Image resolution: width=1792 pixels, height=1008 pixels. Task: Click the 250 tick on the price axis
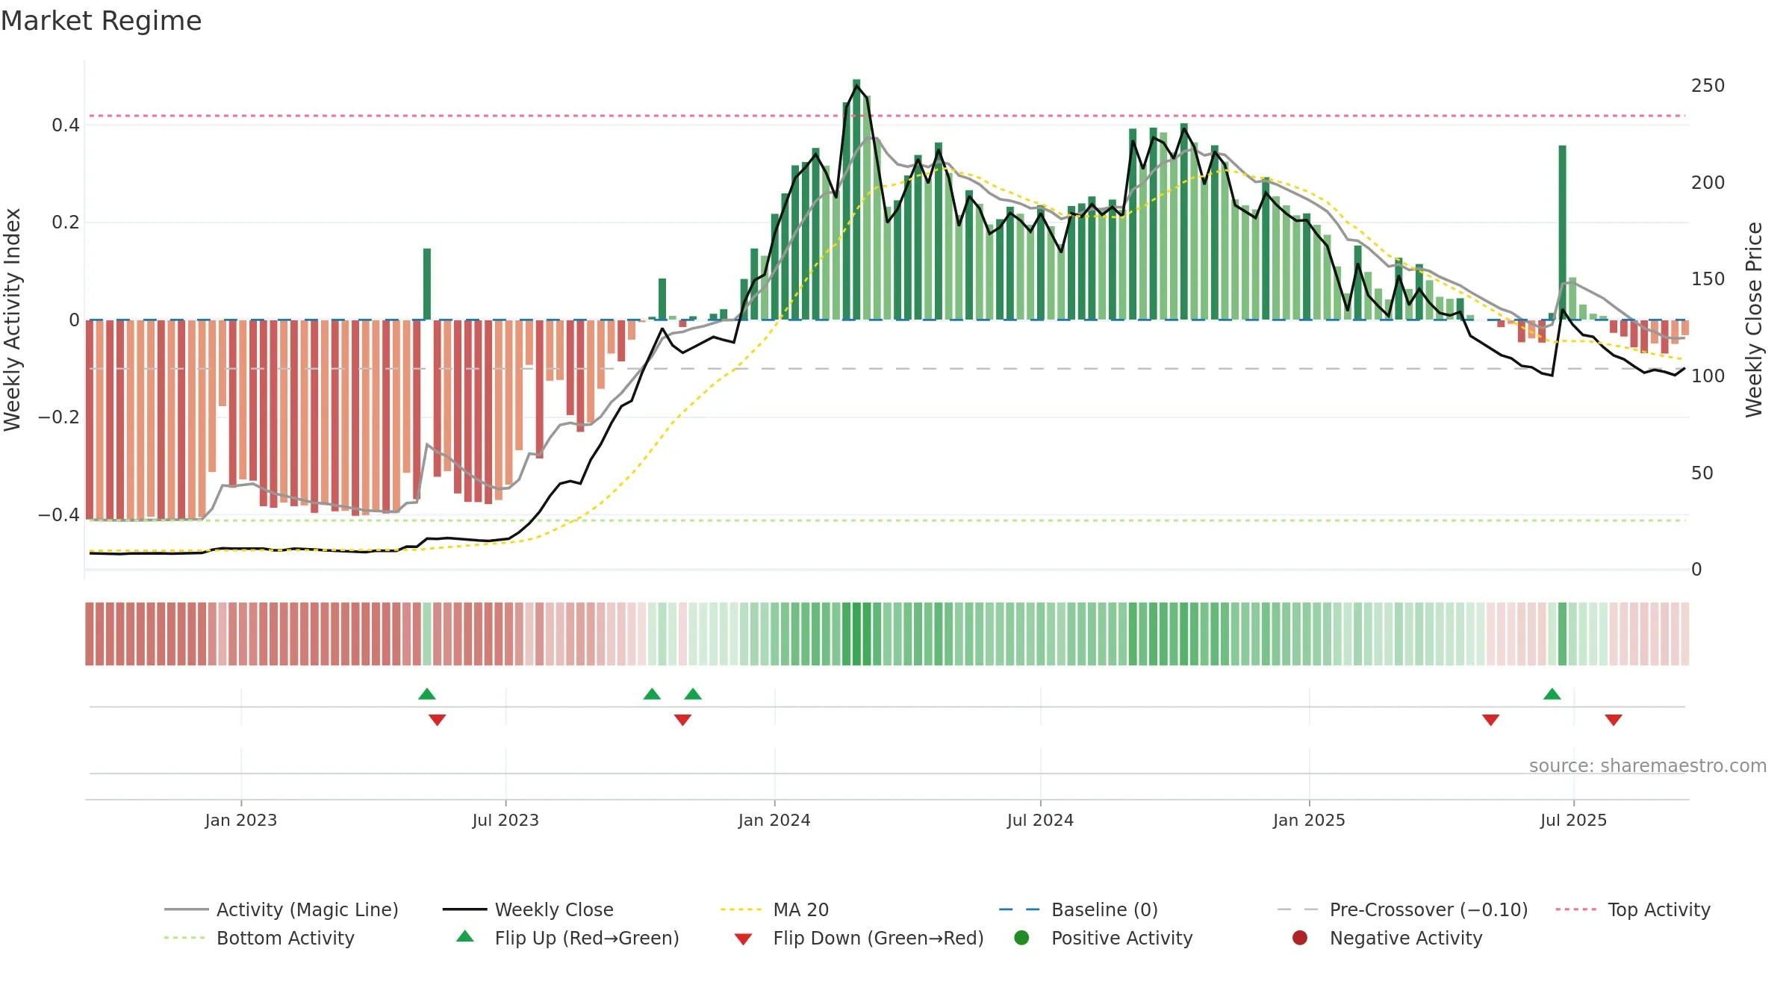click(x=1708, y=86)
